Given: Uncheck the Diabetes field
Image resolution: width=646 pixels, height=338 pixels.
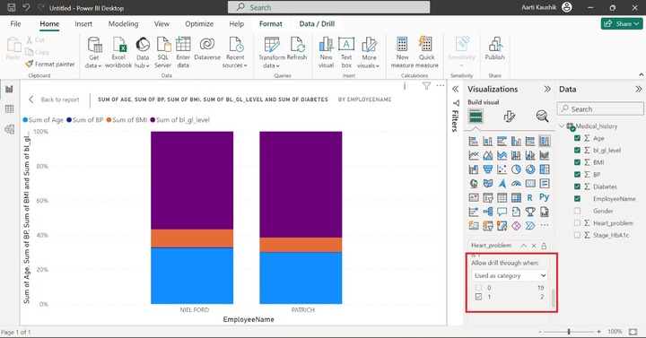Looking at the screenshot, I should click(x=577, y=186).
